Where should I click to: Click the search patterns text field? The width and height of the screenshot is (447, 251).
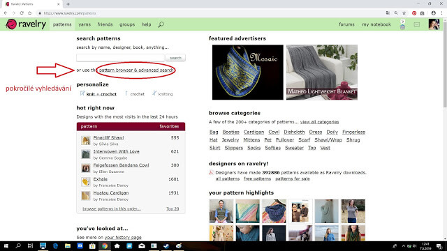(120, 58)
